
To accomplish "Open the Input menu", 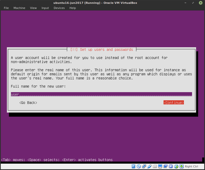I will point(45,8).
